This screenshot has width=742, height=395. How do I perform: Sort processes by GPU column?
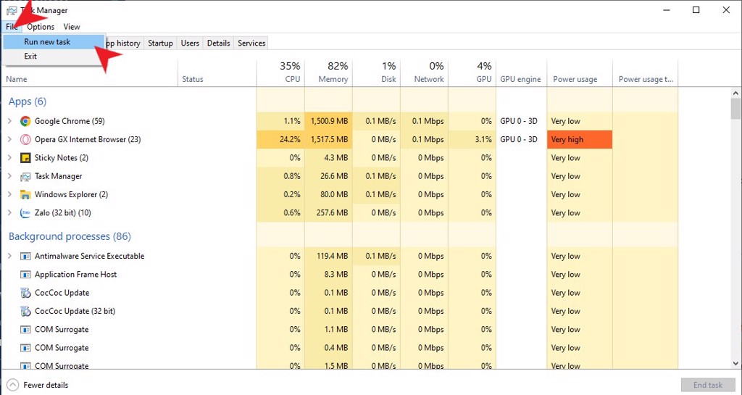point(472,73)
